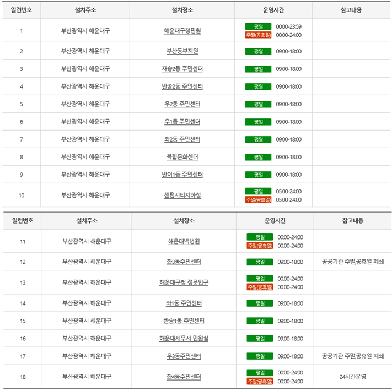Screen dimensions: 392x391
Task: Open the 해운대구청 정문입구 link
Action: point(184,283)
